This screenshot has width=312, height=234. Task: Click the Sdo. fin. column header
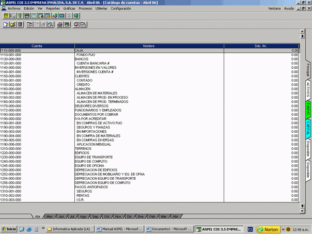[x=261, y=46]
